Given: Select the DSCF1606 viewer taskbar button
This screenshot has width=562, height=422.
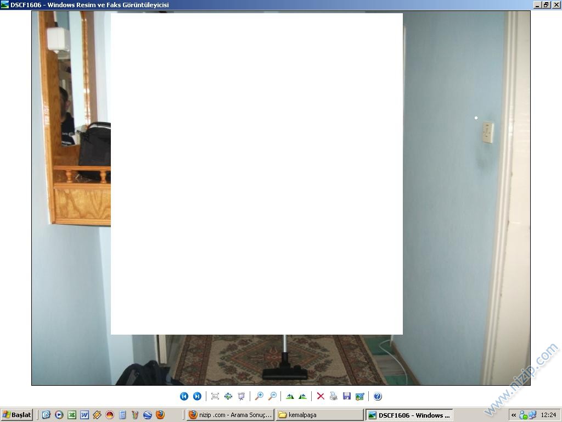Looking at the screenshot, I should pyautogui.click(x=409, y=415).
